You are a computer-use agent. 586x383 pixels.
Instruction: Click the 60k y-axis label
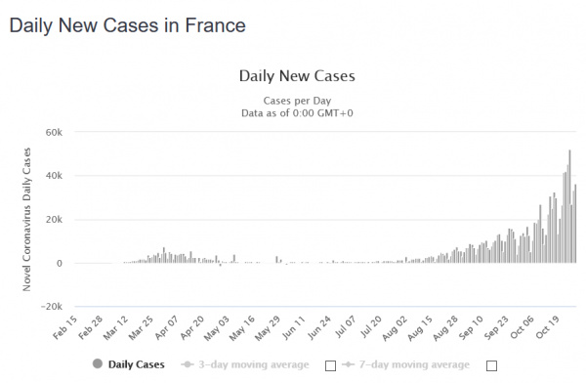click(x=54, y=133)
